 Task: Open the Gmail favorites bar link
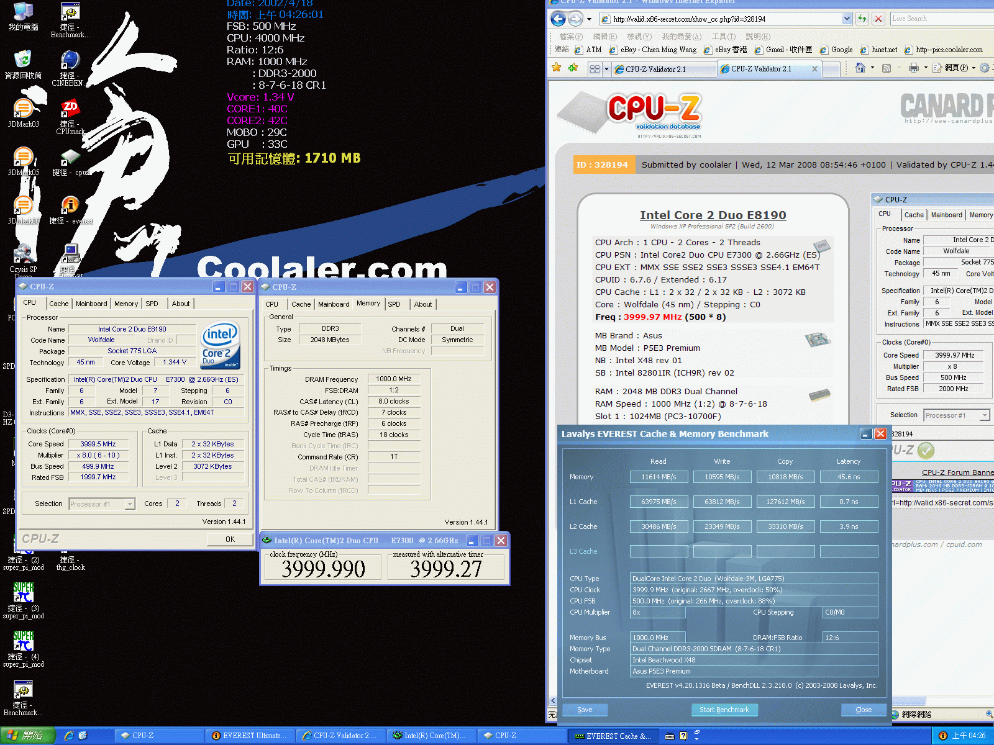784,50
